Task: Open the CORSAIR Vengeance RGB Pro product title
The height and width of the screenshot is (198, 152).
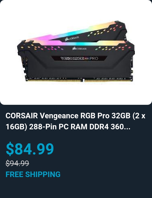Action: [x=75, y=121]
